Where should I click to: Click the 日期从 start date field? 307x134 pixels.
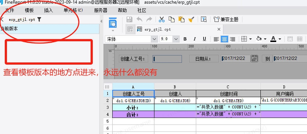tap(236, 58)
